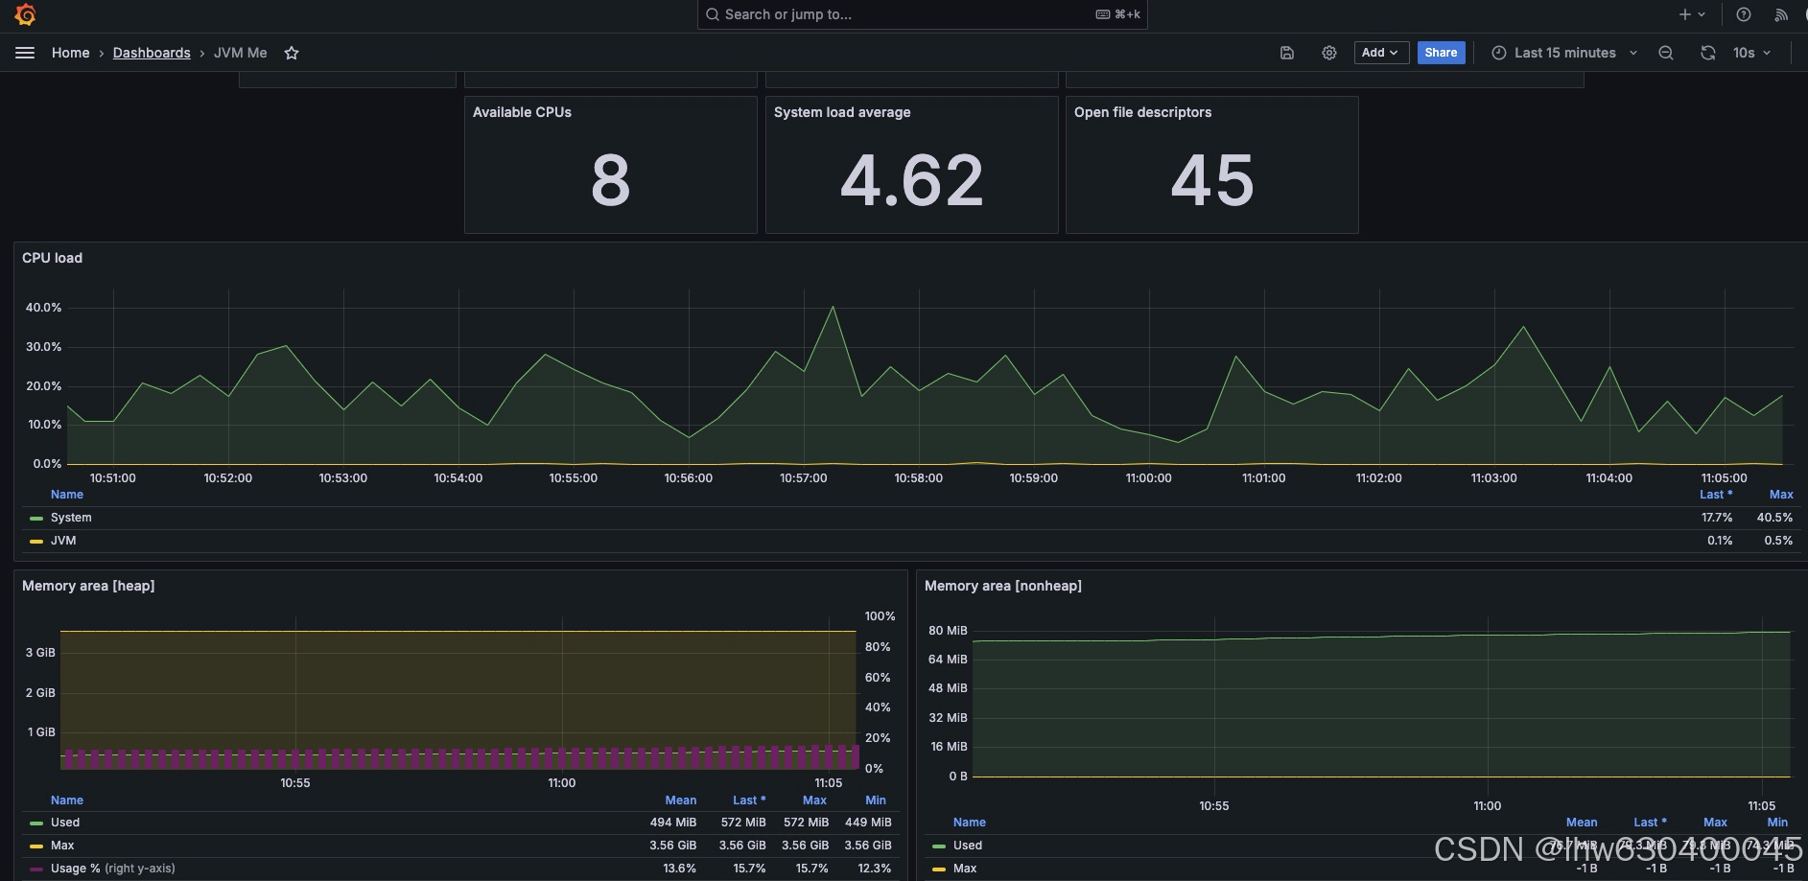Toggle Usage % series in heap legend
The image size is (1808, 881).
point(112,869)
